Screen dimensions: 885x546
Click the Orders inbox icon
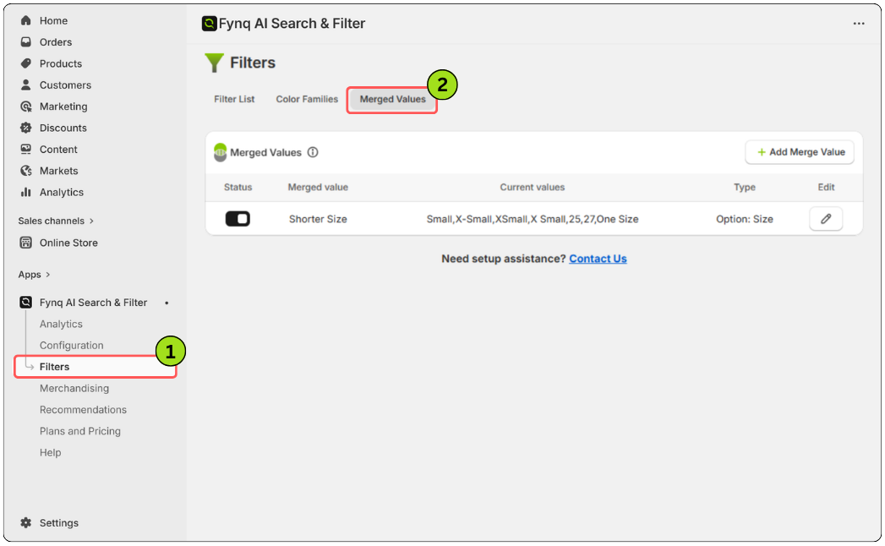tap(26, 42)
